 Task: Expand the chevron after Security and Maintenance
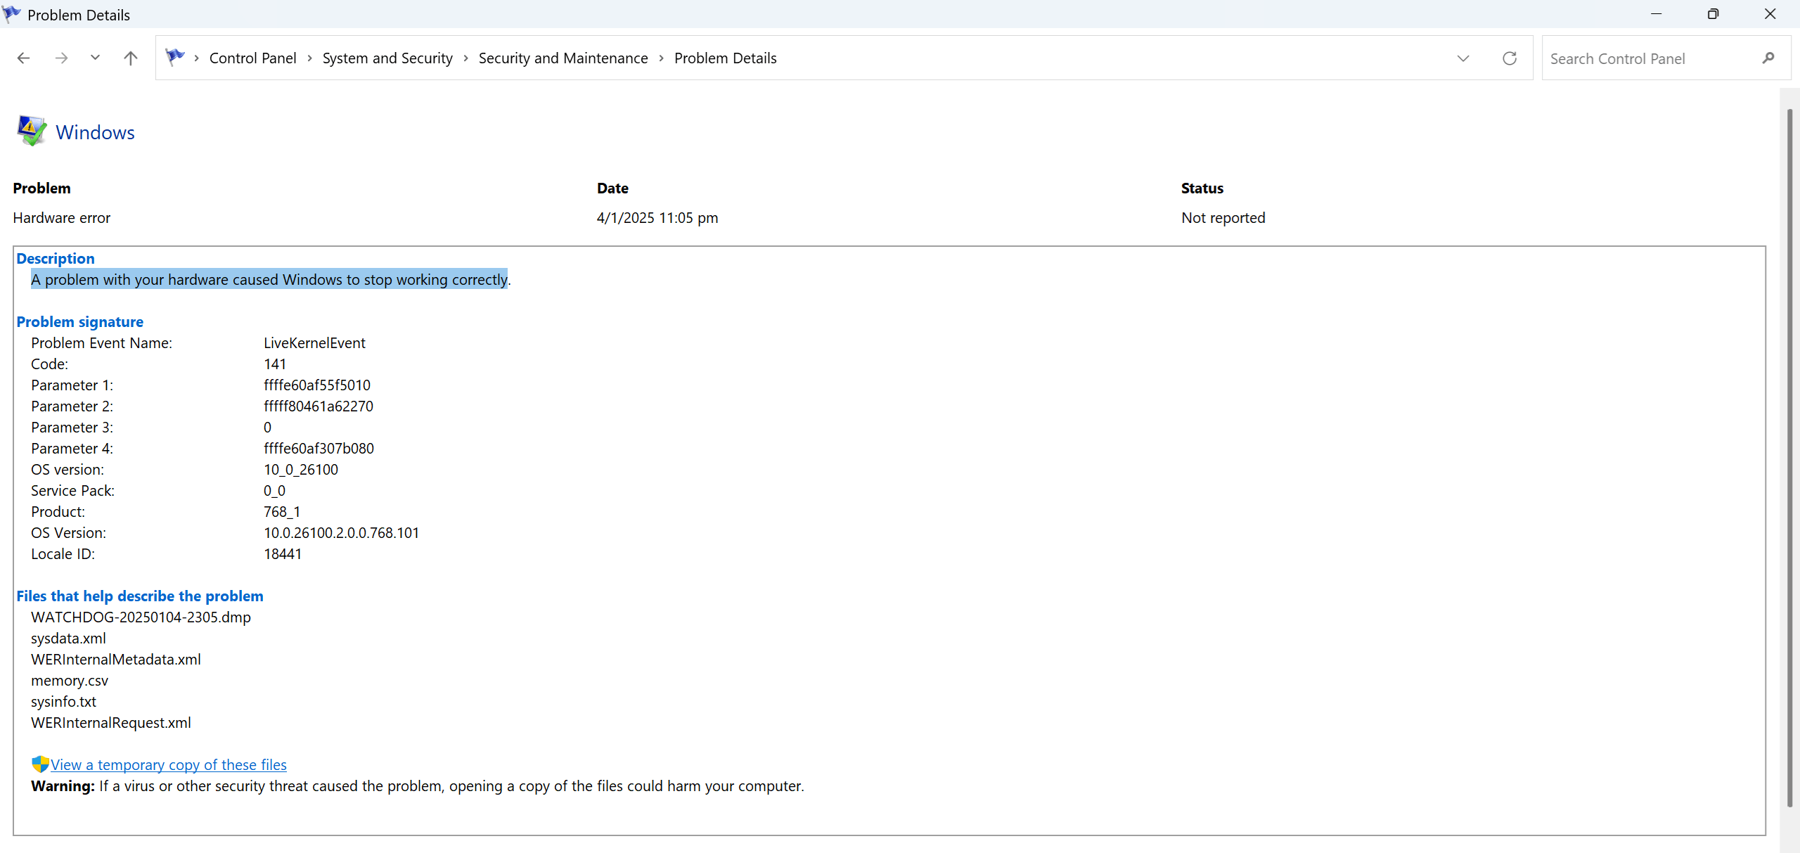click(x=661, y=58)
